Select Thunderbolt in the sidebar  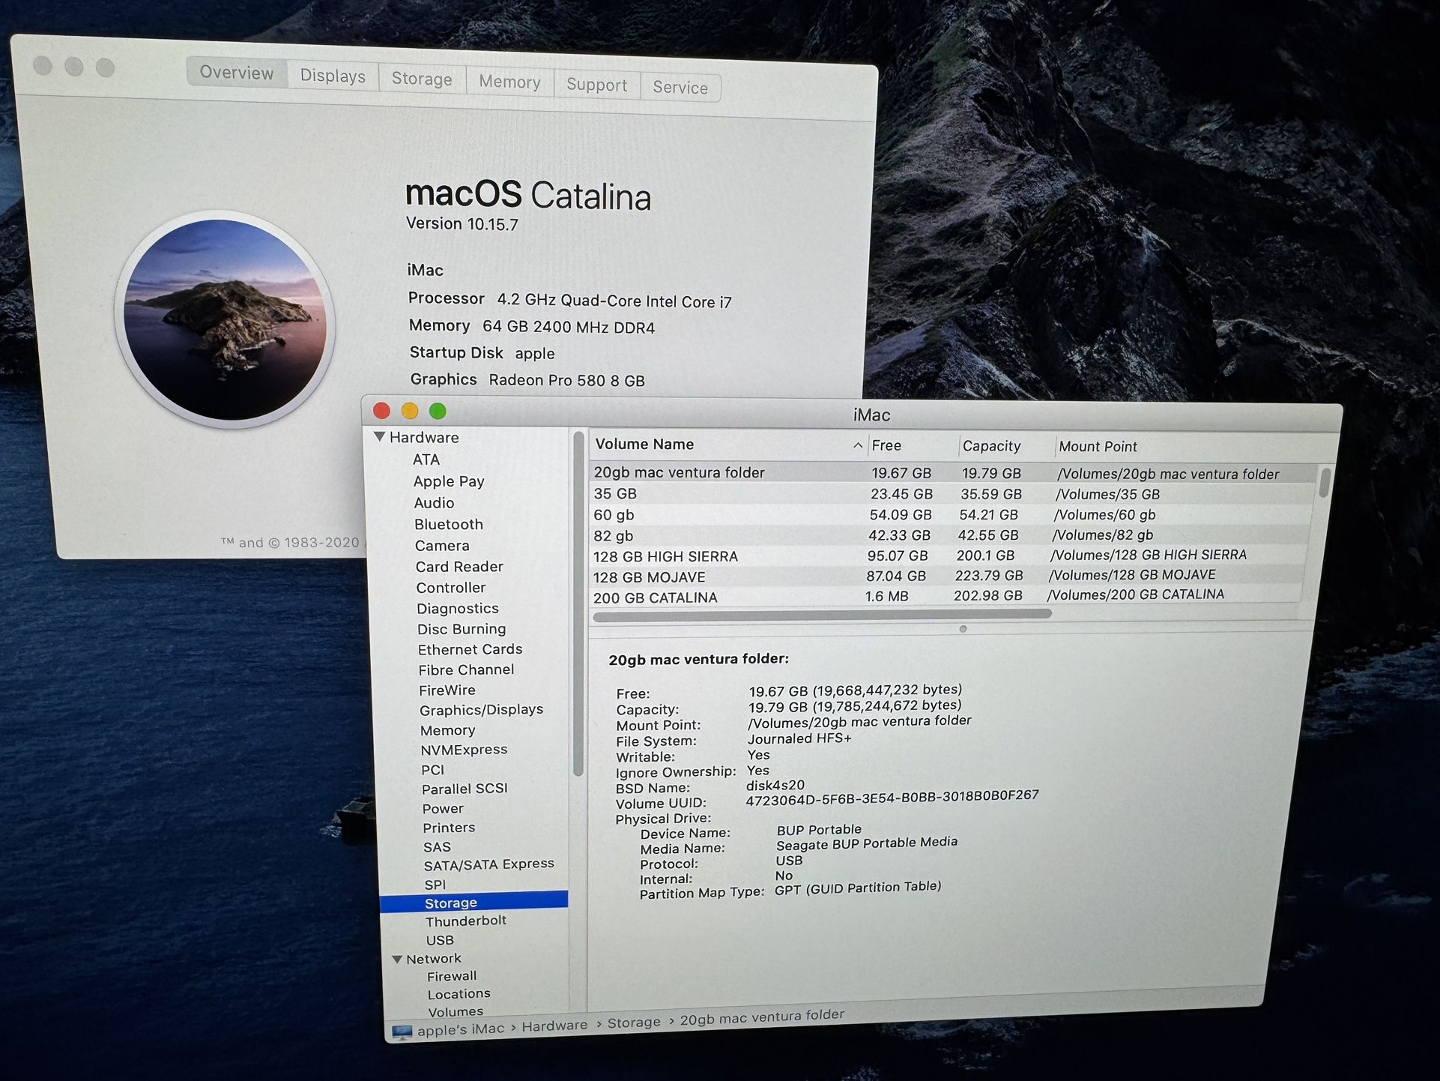point(466,921)
